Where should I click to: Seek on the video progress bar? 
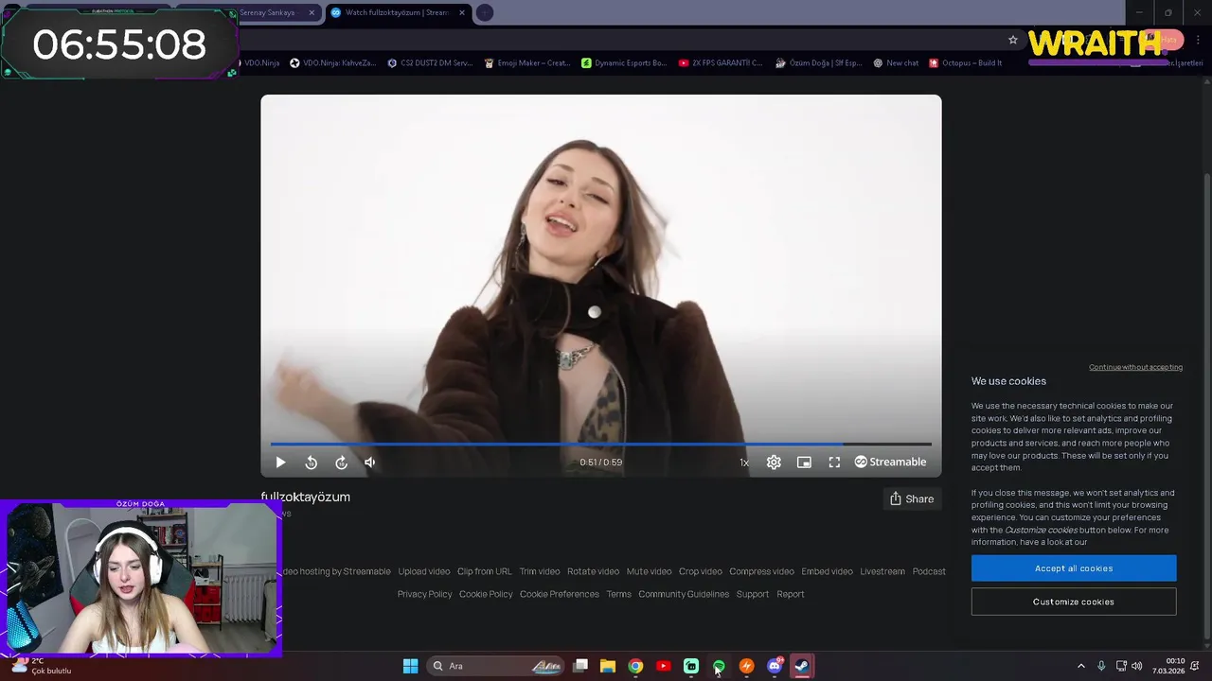click(601, 444)
